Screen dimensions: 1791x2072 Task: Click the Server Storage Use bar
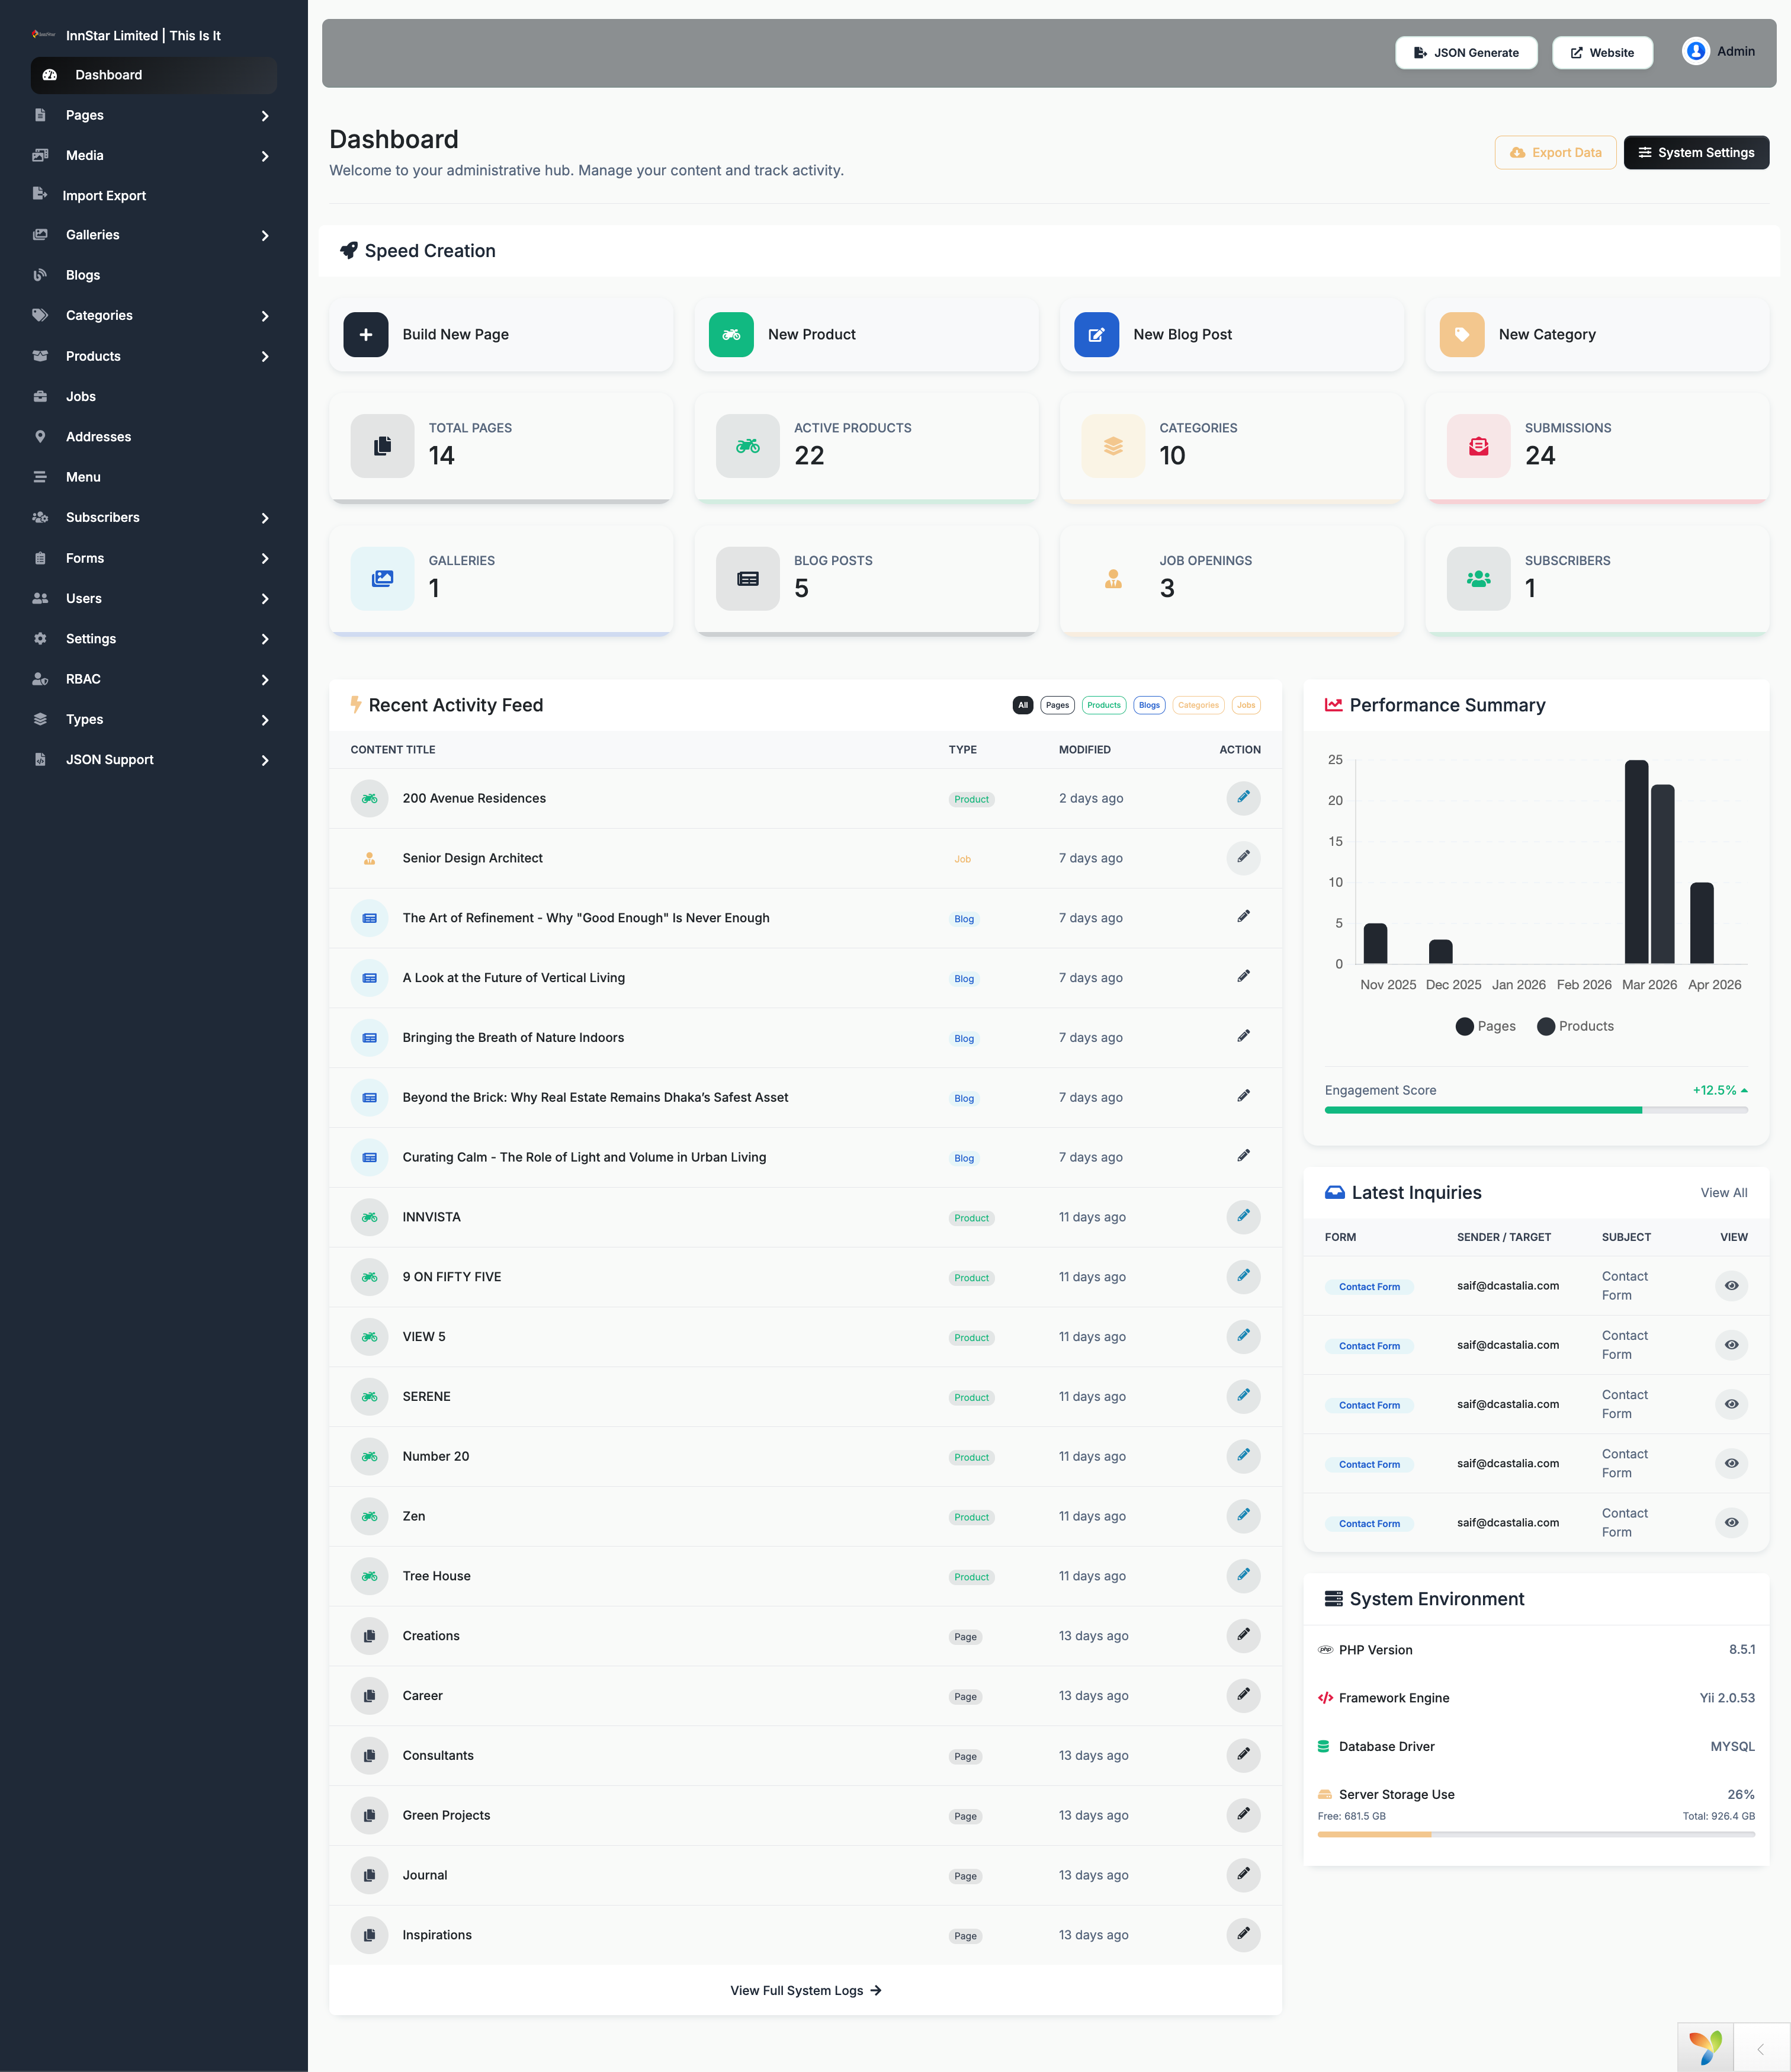point(1536,1834)
